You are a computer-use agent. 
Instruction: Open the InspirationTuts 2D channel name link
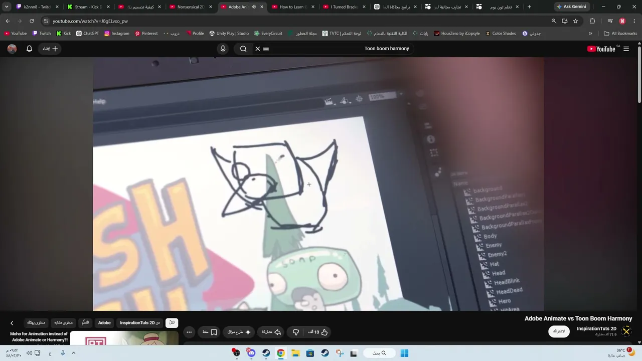[596, 328]
